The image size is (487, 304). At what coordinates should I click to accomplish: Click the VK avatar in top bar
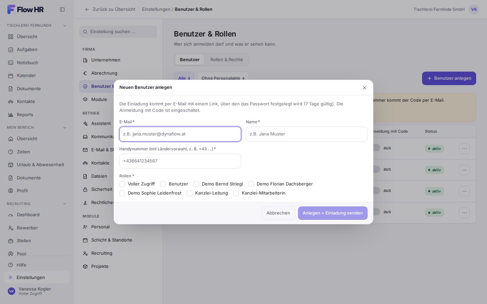pos(474,9)
